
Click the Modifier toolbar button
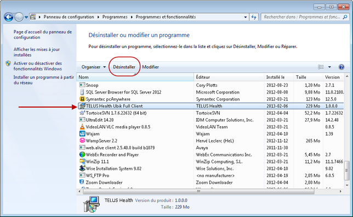coord(150,67)
